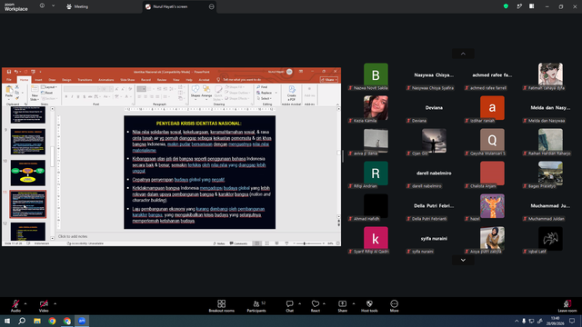Switch to the Meeting tab
Image resolution: width=582 pixels, height=327 pixels.
click(x=77, y=6)
